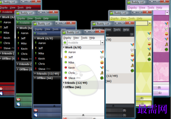Image resolution: width=173 pixels, height=119 pixels.
Task: Click the ICQ flower icon in the yellow window
Action: click(149, 59)
